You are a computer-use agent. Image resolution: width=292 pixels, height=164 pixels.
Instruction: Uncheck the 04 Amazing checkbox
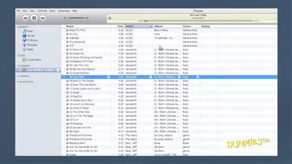(x=68, y=123)
